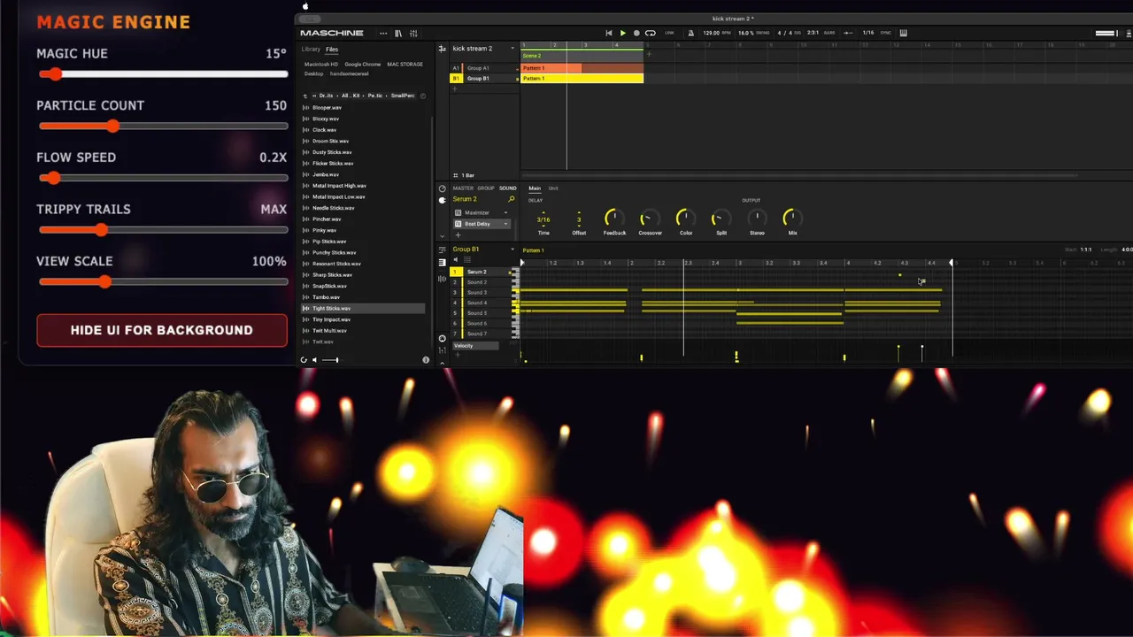This screenshot has width=1133, height=637.
Task: Open the MAC STORAGE location
Action: [405, 65]
